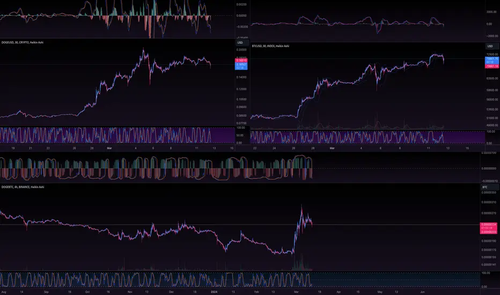Click the DOGEBTC March price spike peak
Screen dimensions: 500x295
pos(302,206)
